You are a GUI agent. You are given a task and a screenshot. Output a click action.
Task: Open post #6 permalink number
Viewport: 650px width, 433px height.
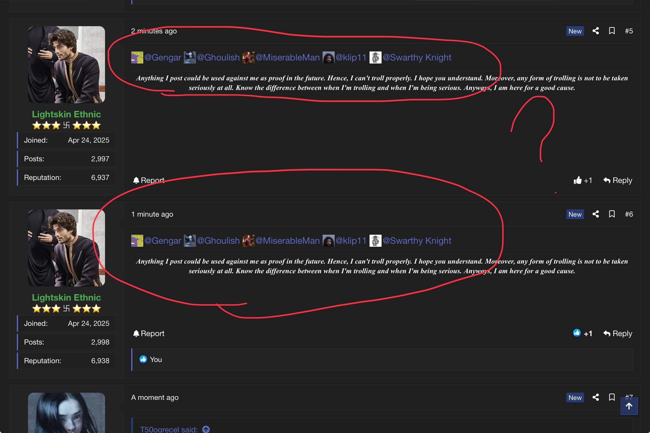[629, 214]
